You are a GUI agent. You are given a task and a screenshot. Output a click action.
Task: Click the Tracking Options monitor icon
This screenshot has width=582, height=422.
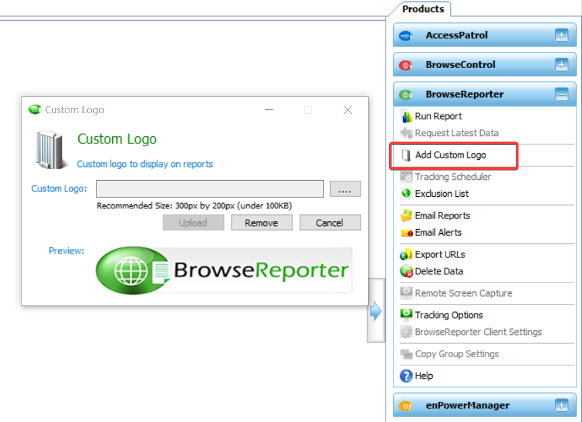click(406, 315)
